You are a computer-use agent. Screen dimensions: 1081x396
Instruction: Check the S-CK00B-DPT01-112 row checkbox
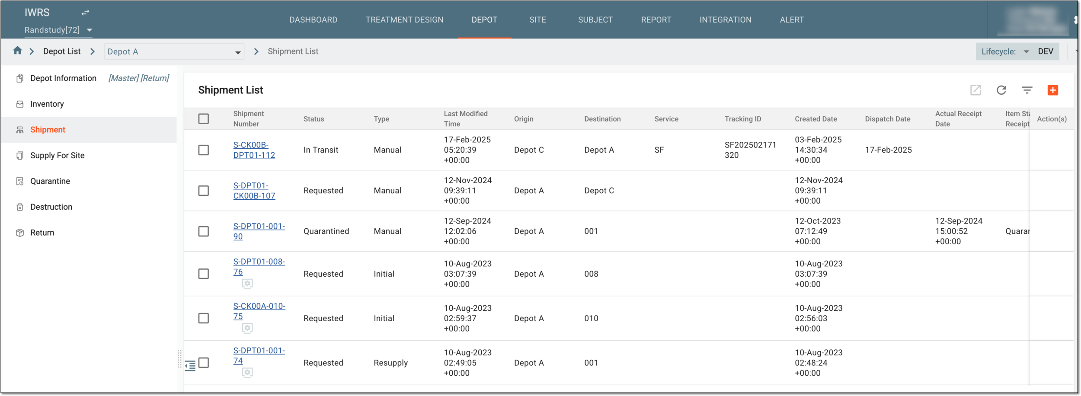click(204, 150)
